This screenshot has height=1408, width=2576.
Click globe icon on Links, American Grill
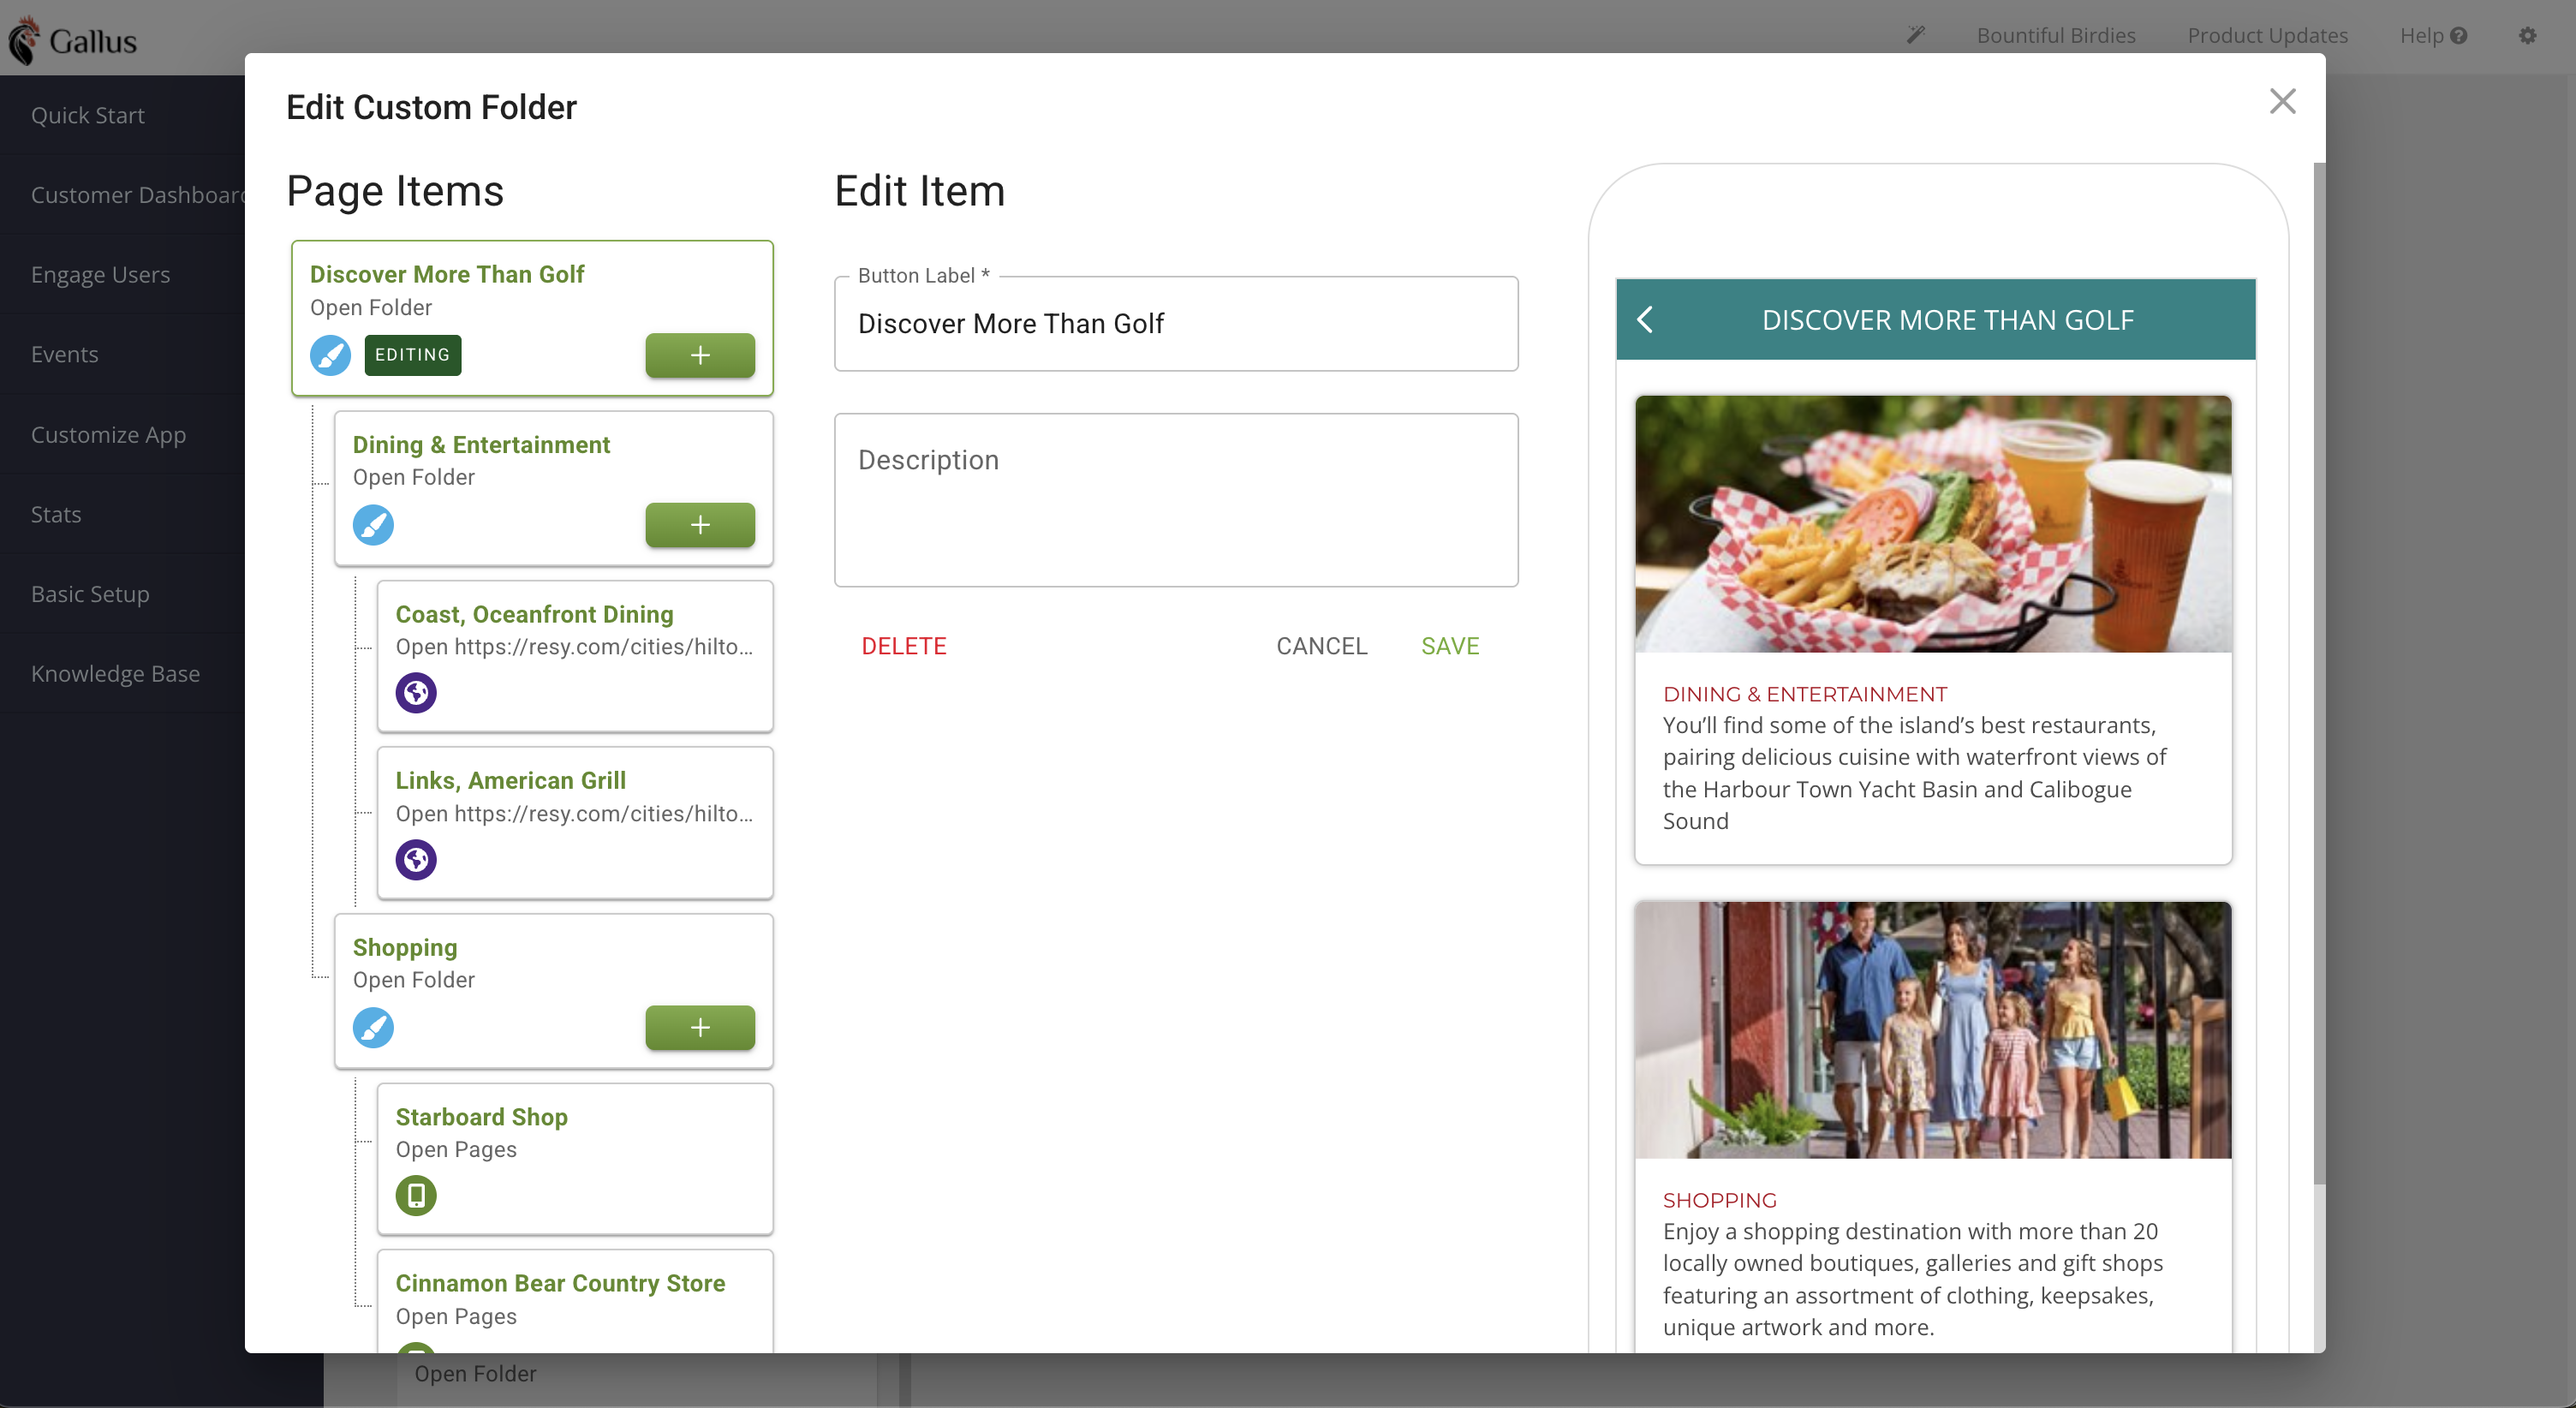pos(416,859)
